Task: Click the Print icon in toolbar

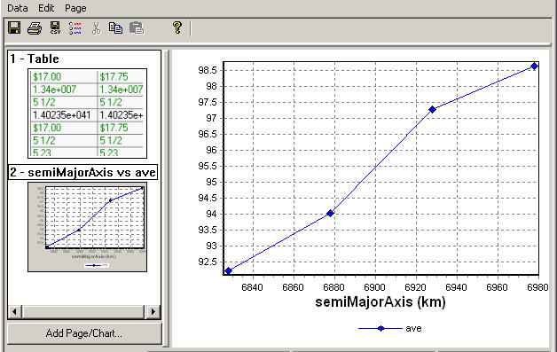Action: click(x=35, y=27)
